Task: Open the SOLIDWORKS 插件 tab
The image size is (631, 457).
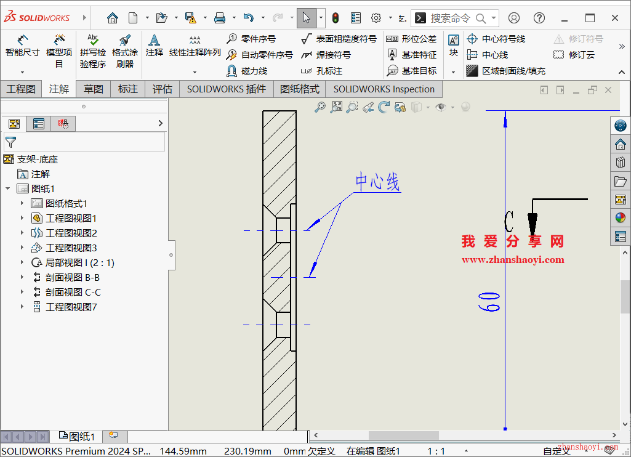Action: [226, 89]
